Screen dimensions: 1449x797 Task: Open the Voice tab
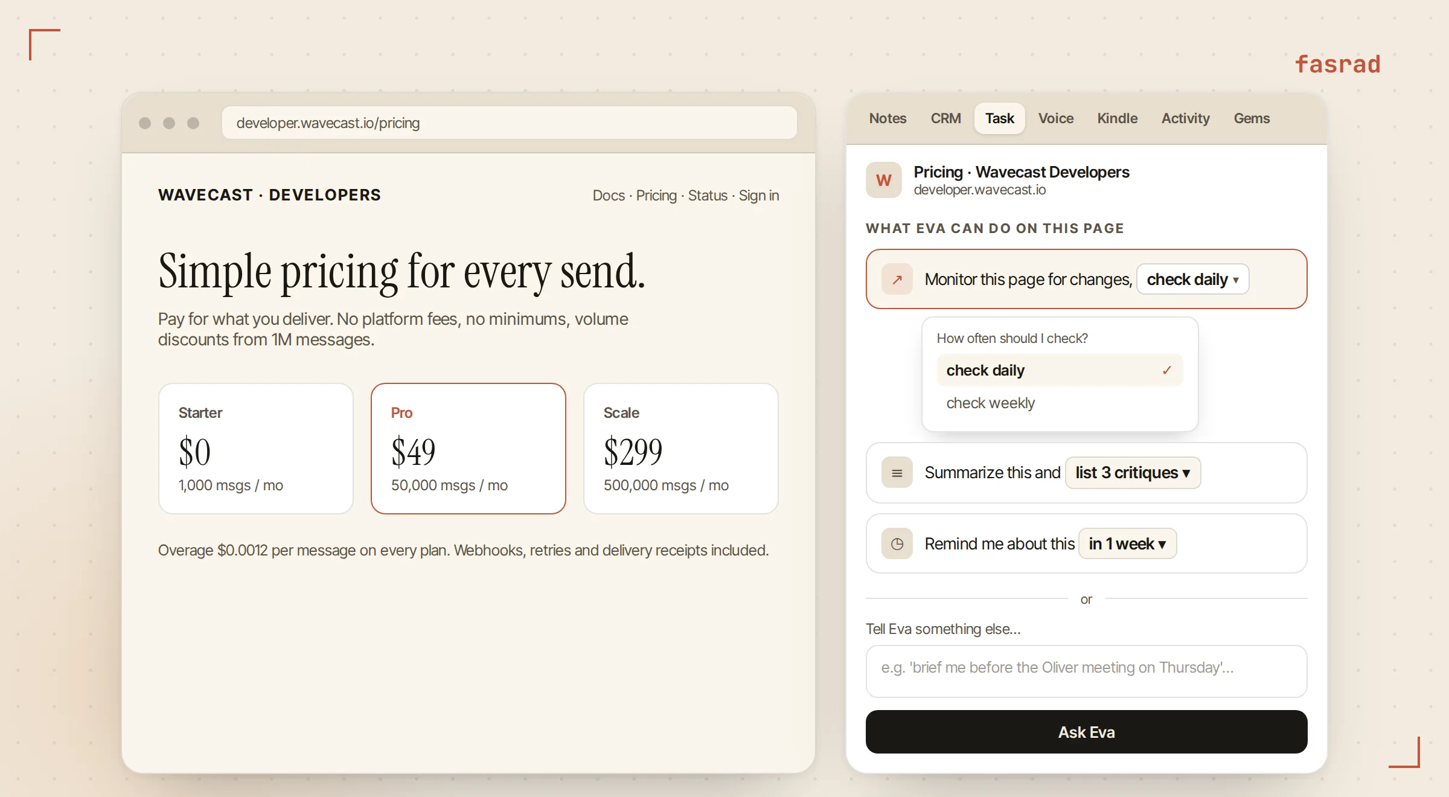pyautogui.click(x=1055, y=118)
